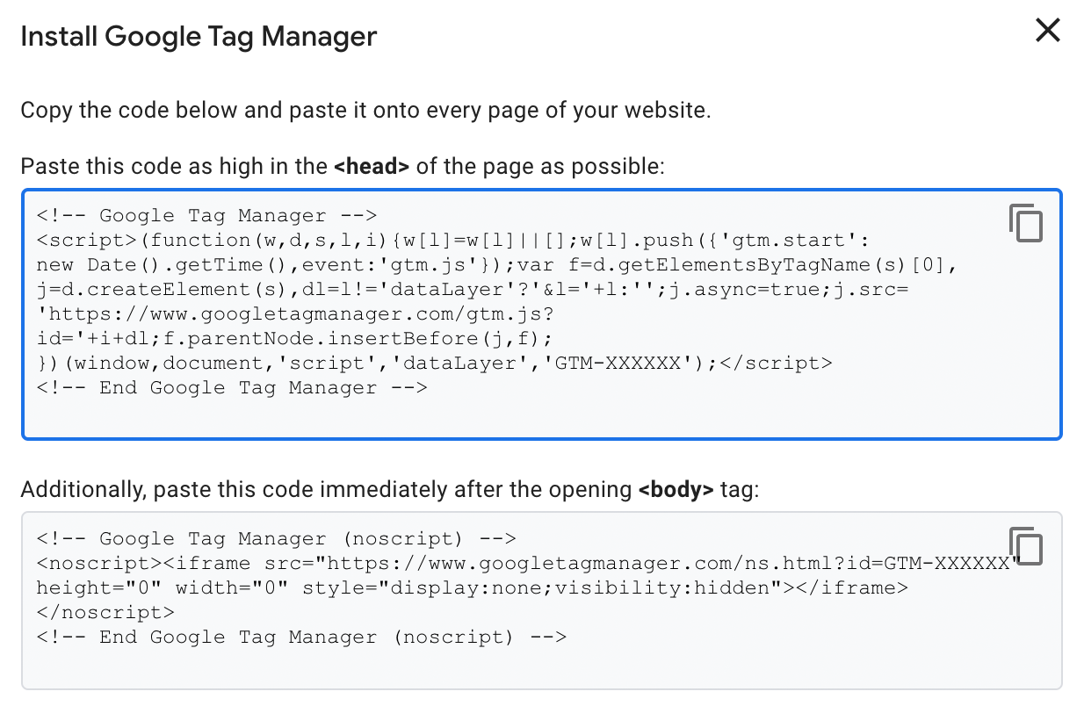Viewport: 1084px width, 713px height.
Task: Click the 'End Google Tag Manager (noscript)' comment
Action: pyautogui.click(x=301, y=637)
